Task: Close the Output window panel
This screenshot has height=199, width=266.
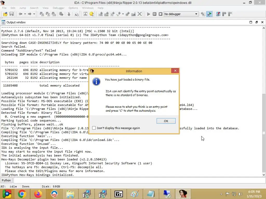Action: (262, 22)
